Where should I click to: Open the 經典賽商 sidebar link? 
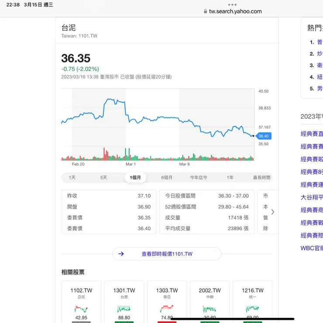(312, 210)
